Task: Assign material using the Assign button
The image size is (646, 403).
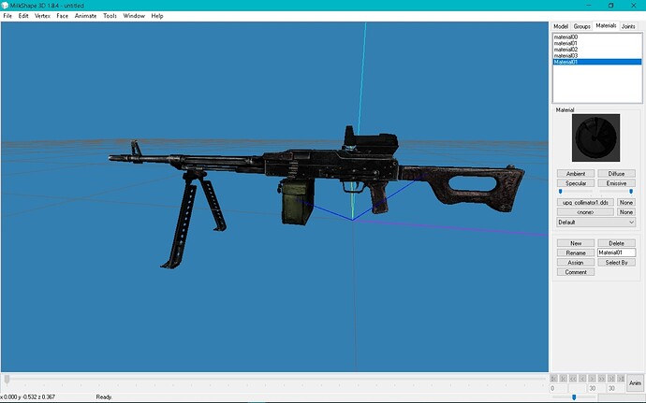Action: pyautogui.click(x=576, y=263)
